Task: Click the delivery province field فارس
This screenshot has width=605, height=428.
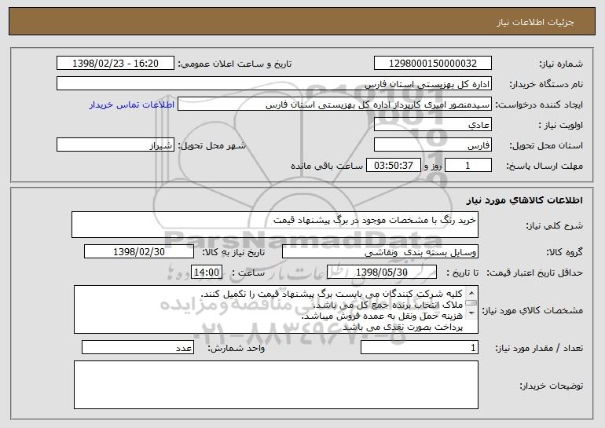Action: 432,145
